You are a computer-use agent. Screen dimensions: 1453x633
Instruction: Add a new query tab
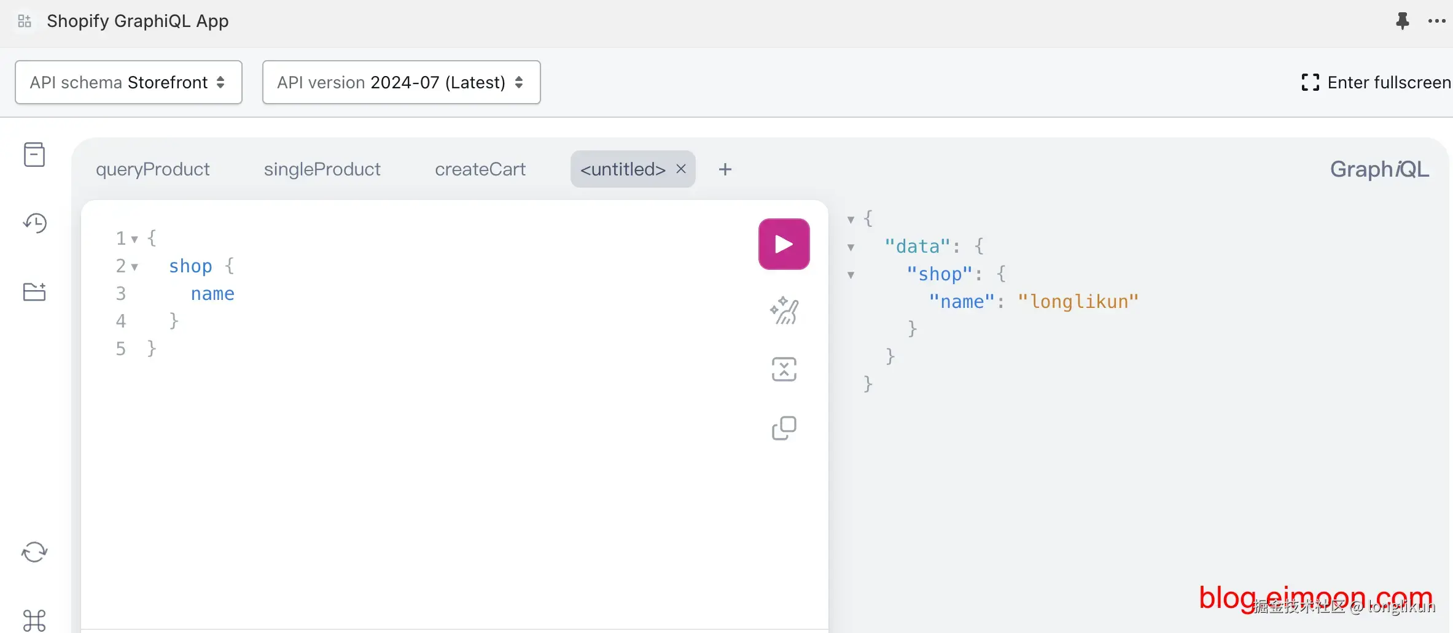(725, 169)
